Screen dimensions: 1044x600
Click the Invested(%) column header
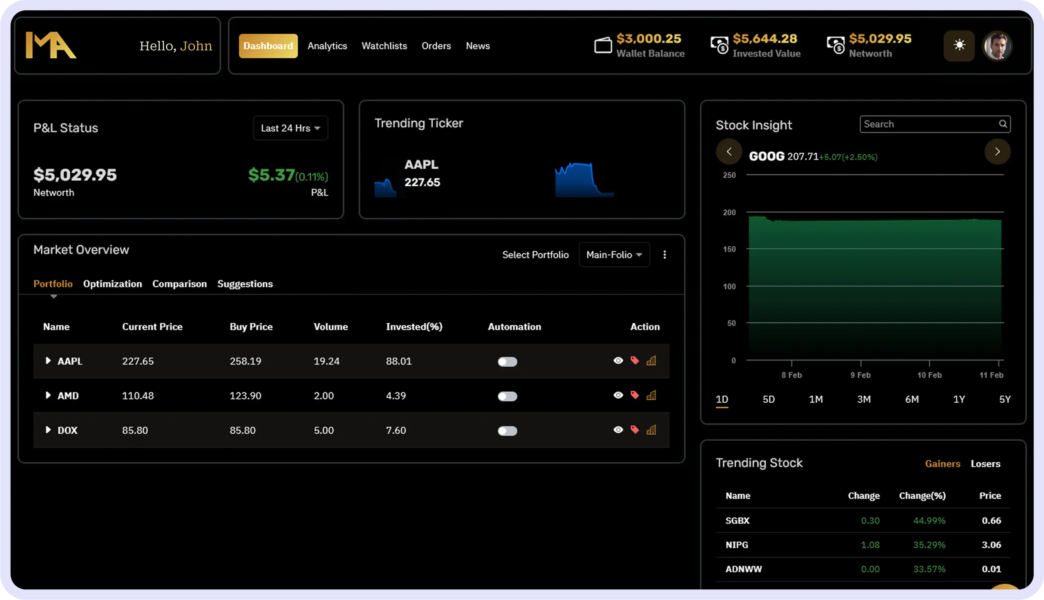414,326
